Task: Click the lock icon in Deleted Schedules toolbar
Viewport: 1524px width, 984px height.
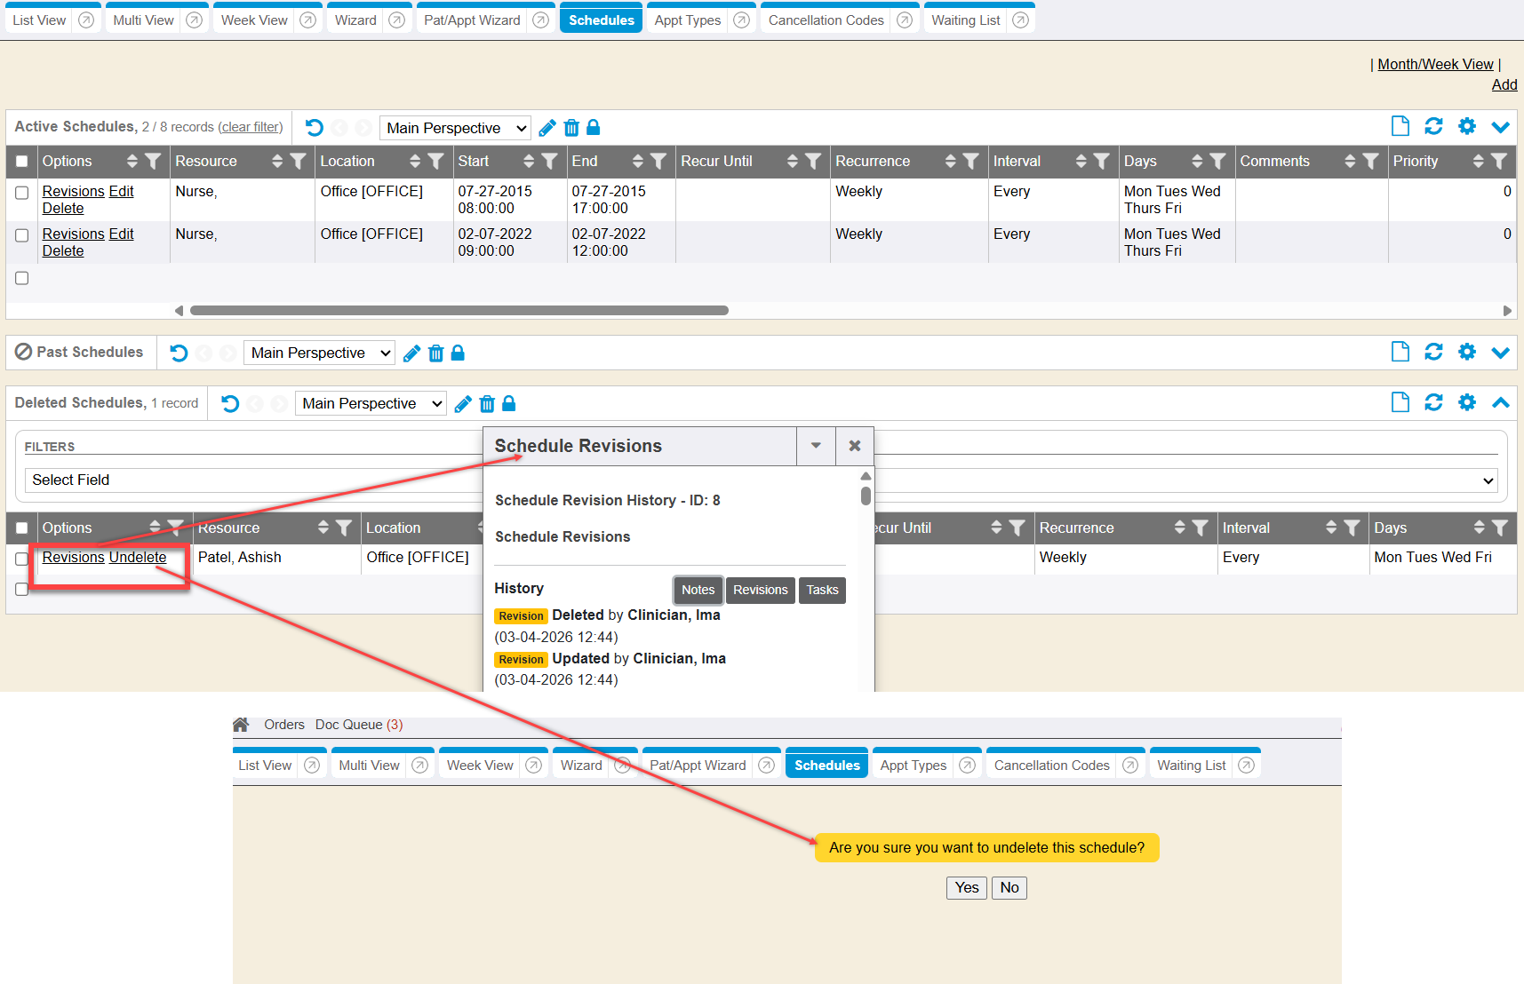Action: [509, 404]
